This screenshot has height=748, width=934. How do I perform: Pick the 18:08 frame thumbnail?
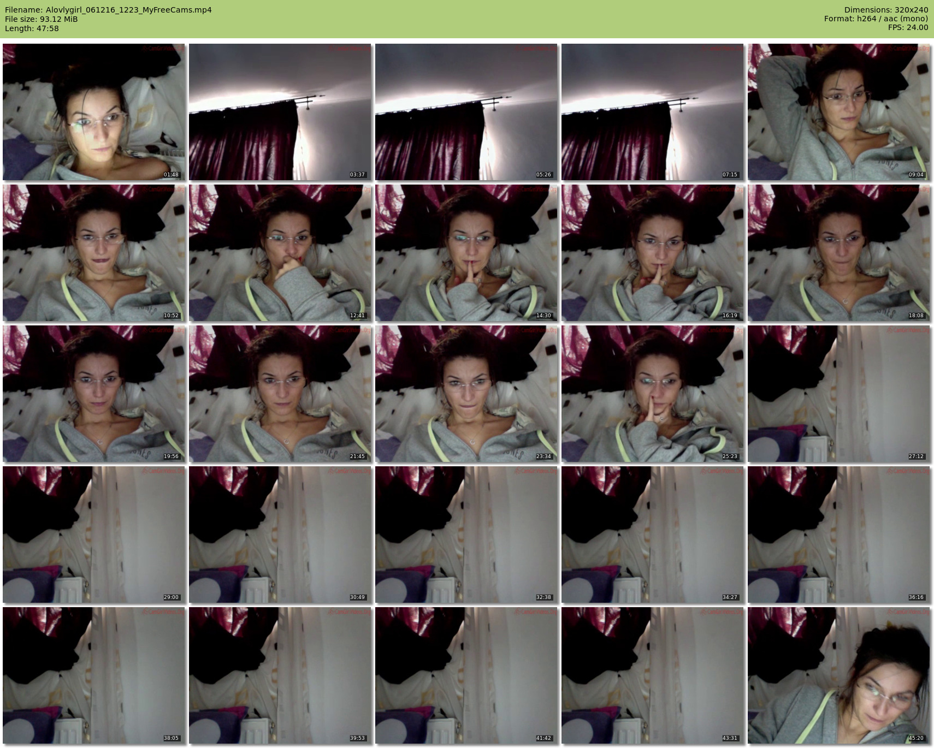click(839, 253)
